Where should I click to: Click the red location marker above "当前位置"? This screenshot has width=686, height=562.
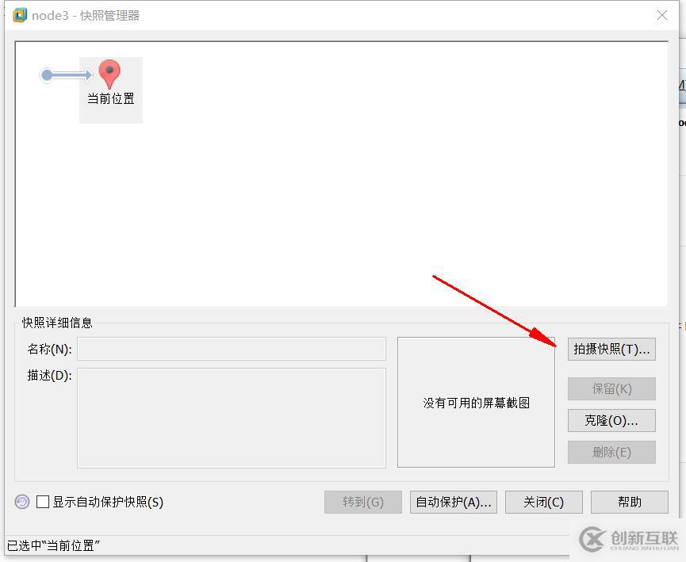point(109,71)
